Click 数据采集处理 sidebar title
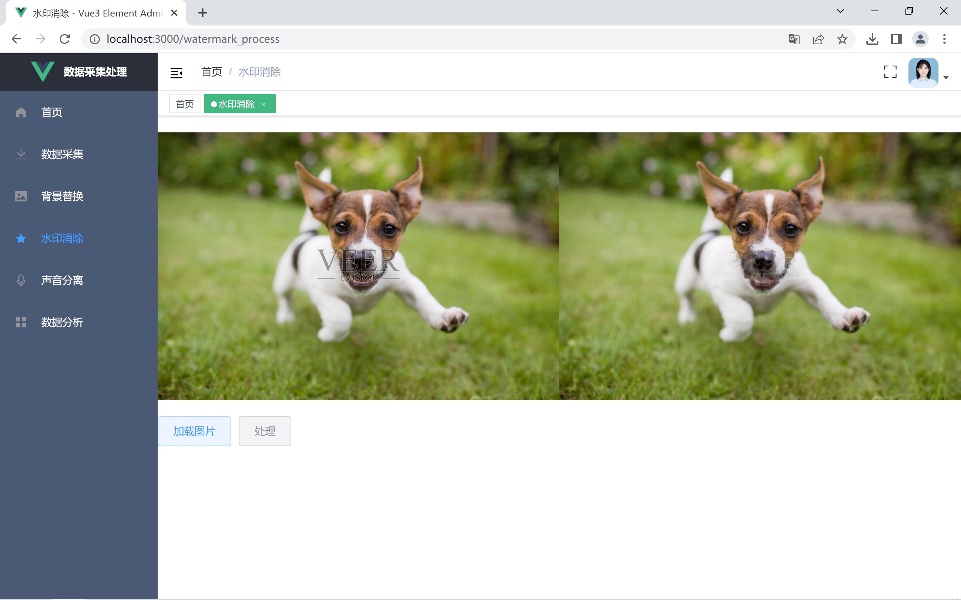Viewport: 961px width, 600px height. point(95,72)
